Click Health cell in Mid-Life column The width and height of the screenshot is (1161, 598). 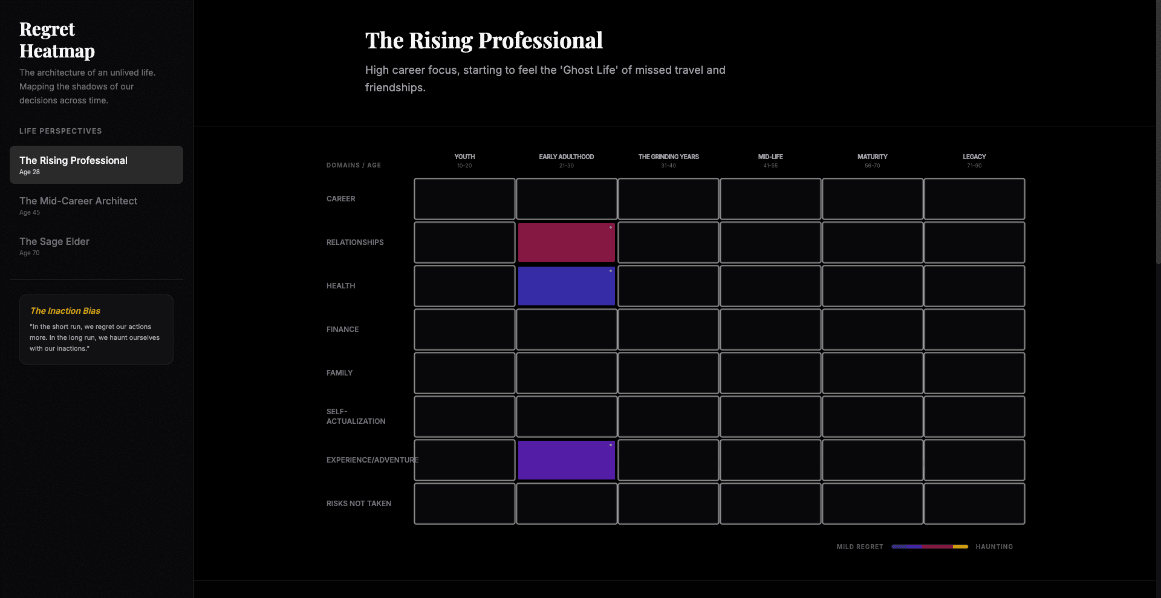770,286
